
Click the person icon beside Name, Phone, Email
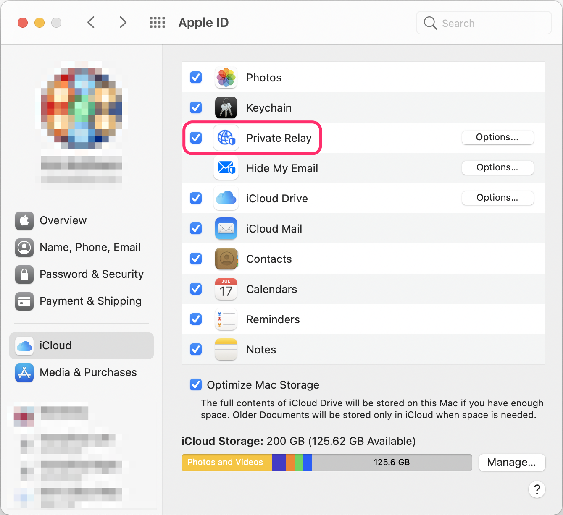click(x=24, y=248)
